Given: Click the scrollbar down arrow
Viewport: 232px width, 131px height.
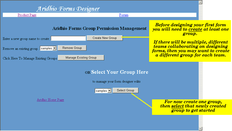Looking at the screenshot, I should 200,128.
